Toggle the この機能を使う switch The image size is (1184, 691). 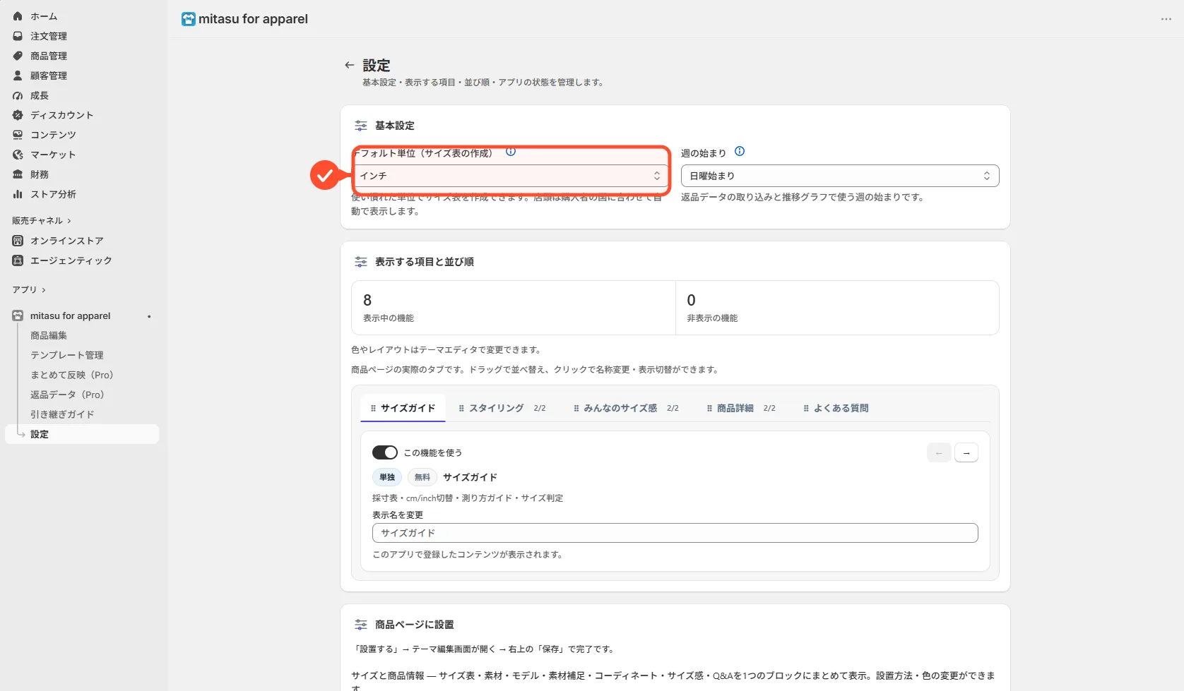(385, 452)
